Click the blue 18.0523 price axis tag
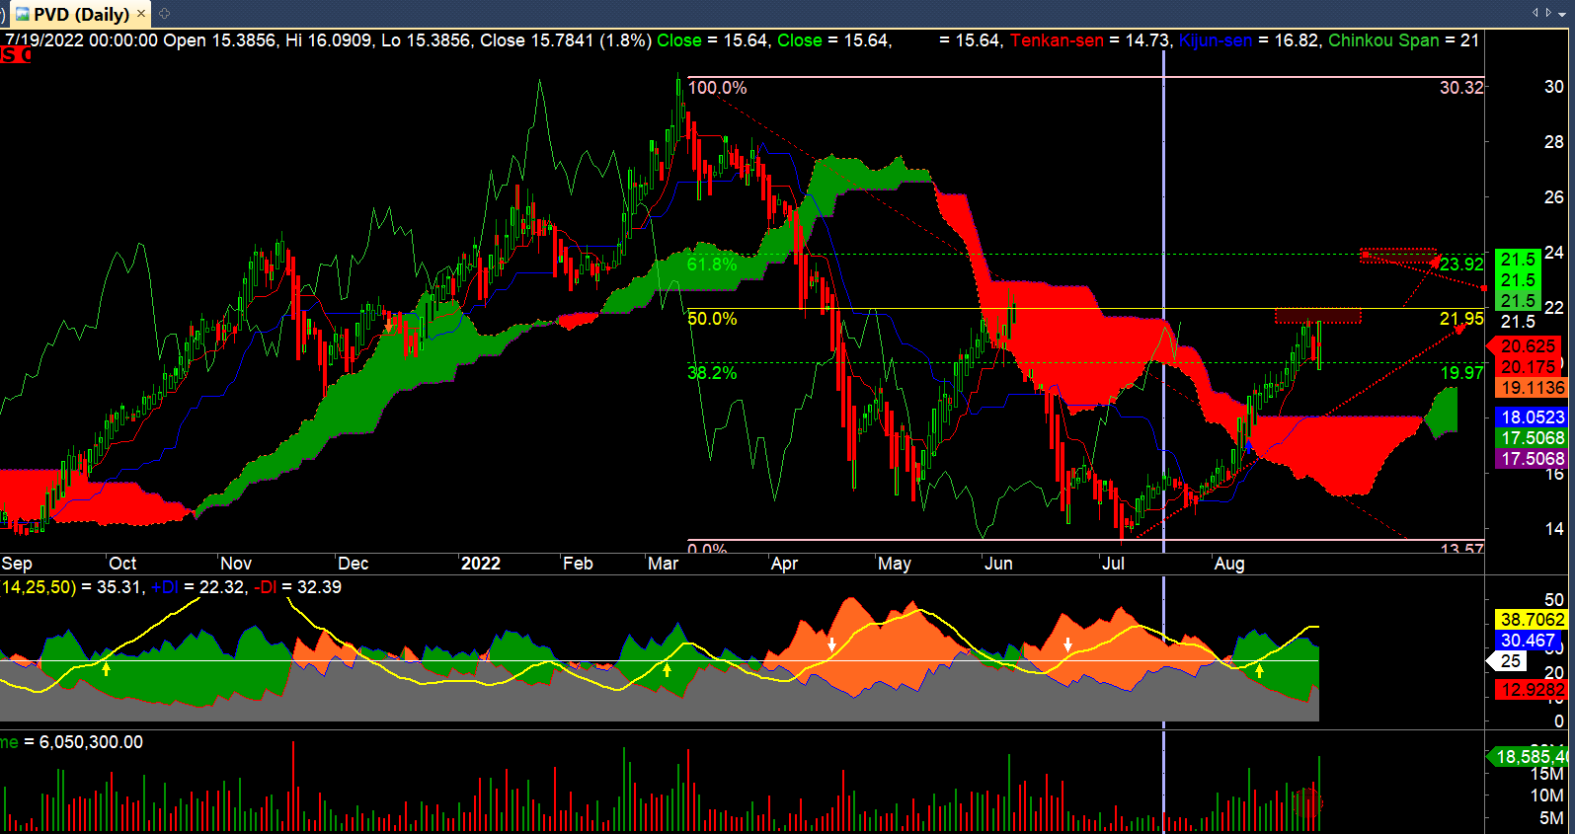Image resolution: width=1575 pixels, height=834 pixels. click(x=1532, y=417)
